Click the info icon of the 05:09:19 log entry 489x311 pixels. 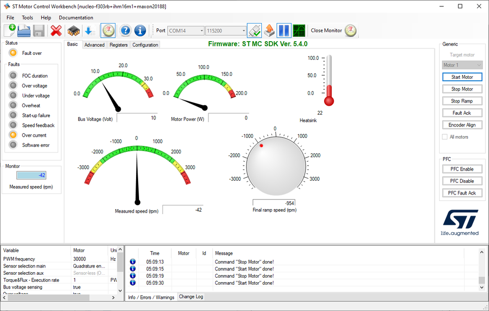click(x=133, y=276)
